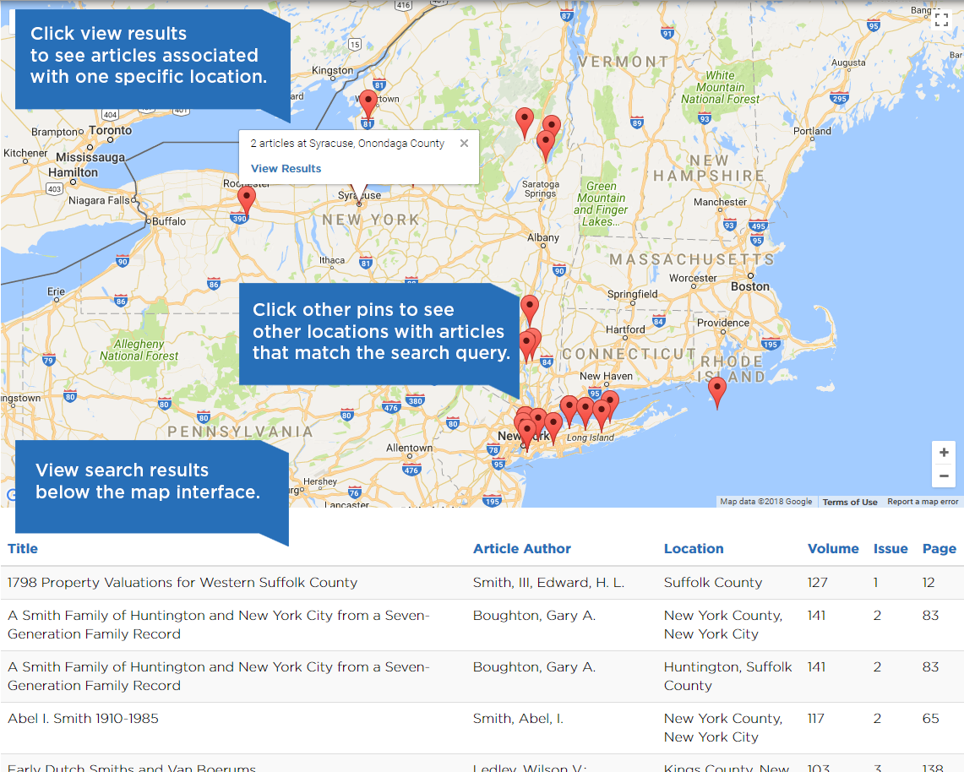
Task: Sort results by Title column
Action: 23,548
